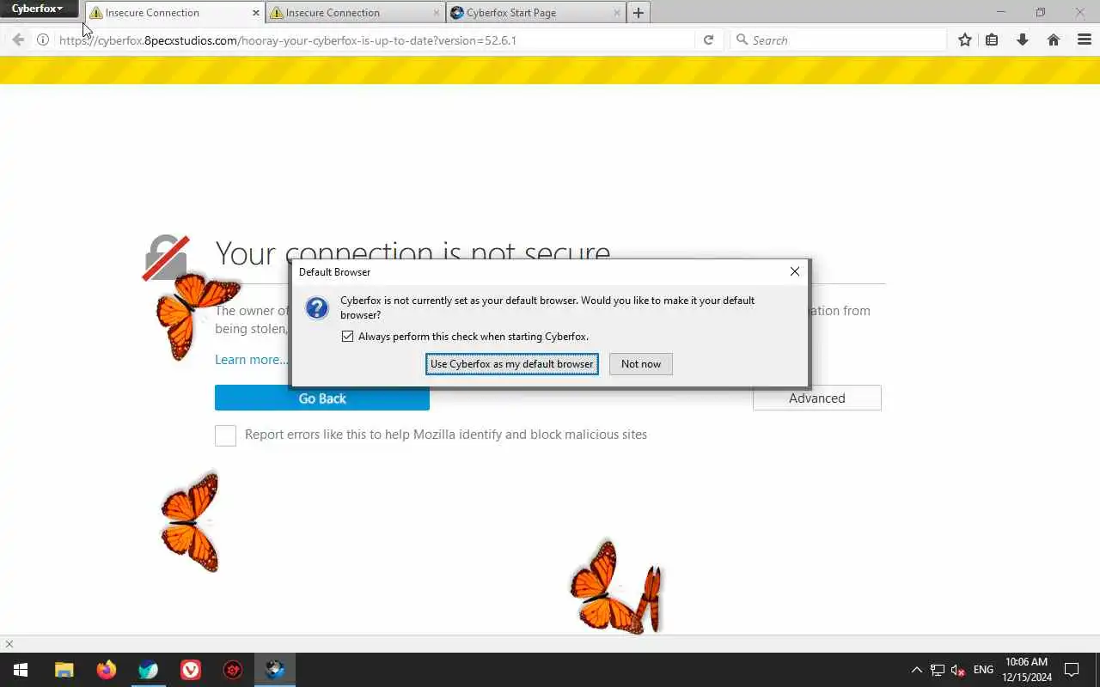
Task: Launch the teal bird browser taskbar icon
Action: [x=149, y=670]
